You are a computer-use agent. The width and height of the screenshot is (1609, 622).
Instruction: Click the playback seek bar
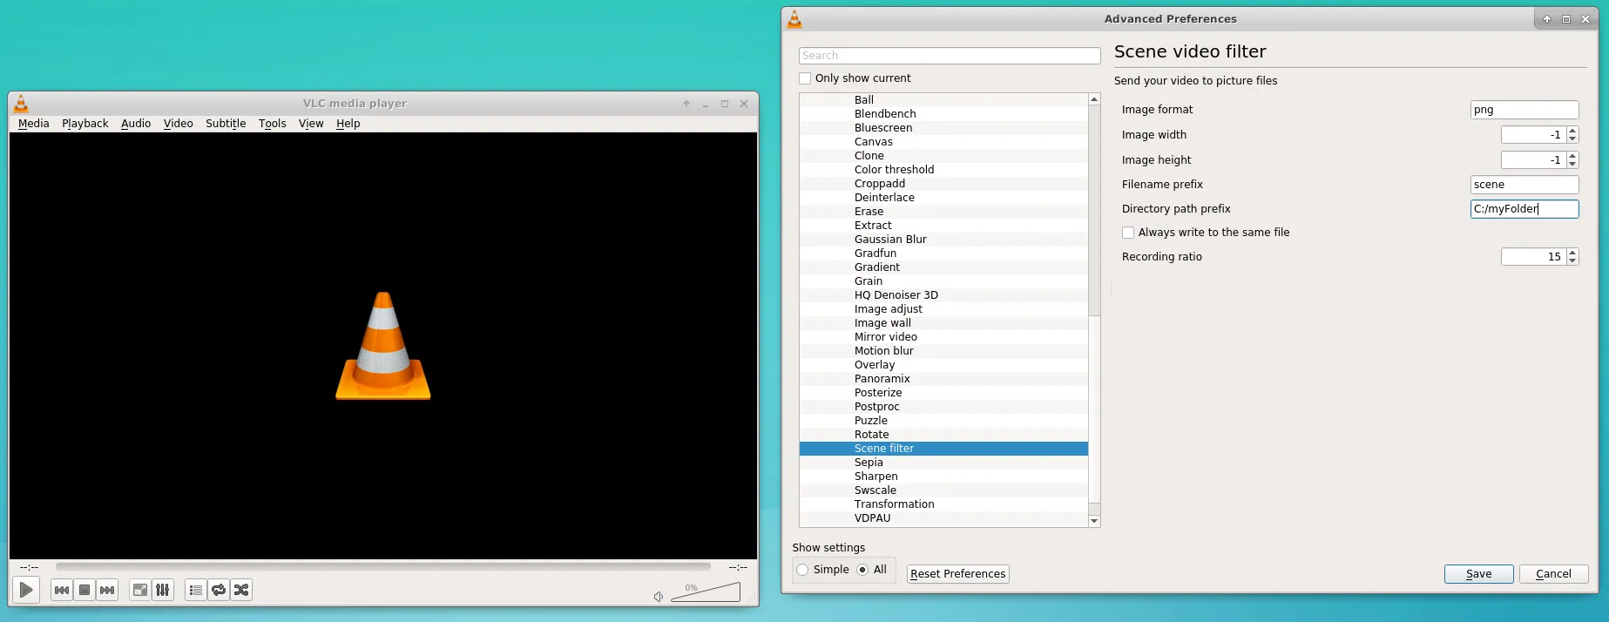coord(383,567)
